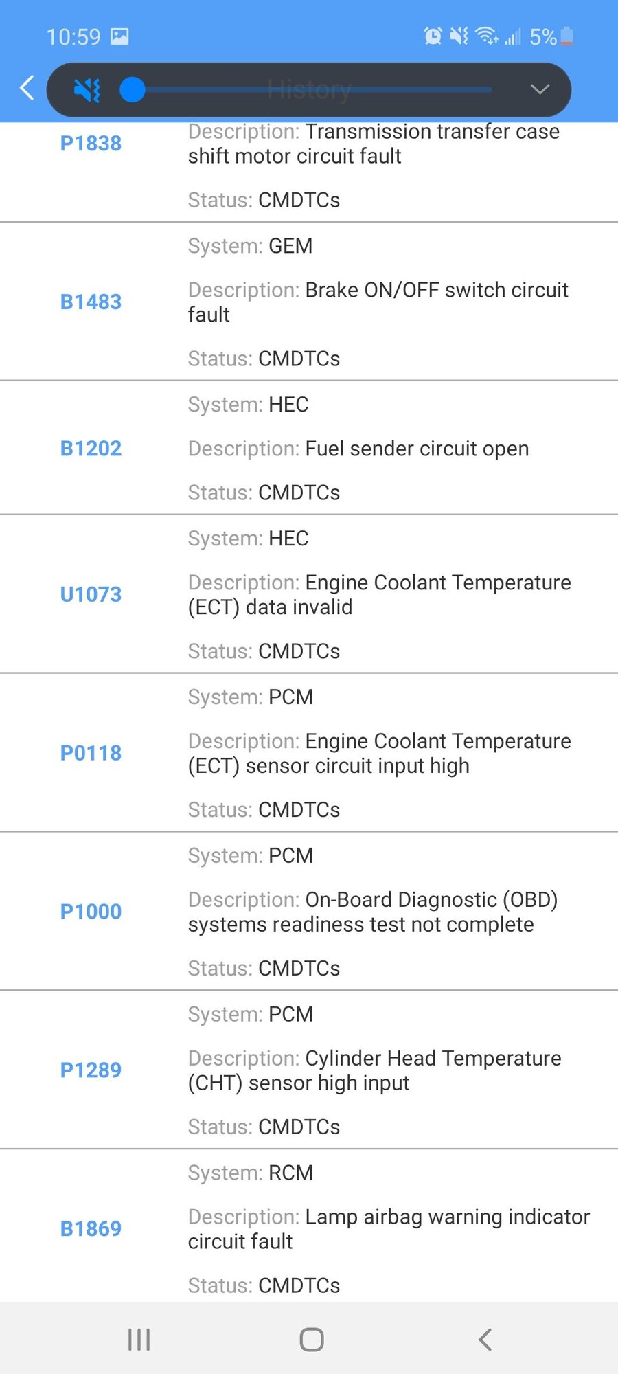The height and width of the screenshot is (1374, 618).
Task: Select trouble code B1869 for the airbag lamp
Action: pos(91,1228)
